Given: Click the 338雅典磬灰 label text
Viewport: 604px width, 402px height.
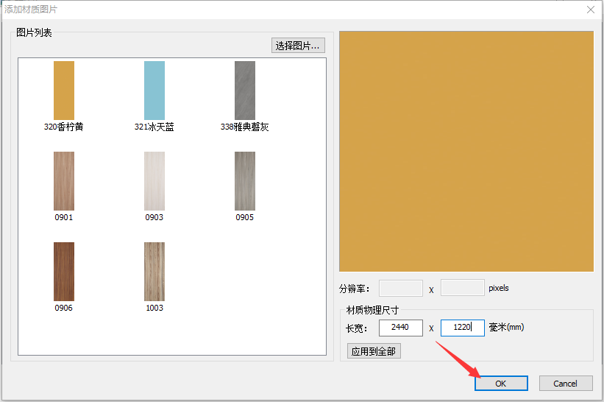Looking at the screenshot, I should tap(244, 127).
